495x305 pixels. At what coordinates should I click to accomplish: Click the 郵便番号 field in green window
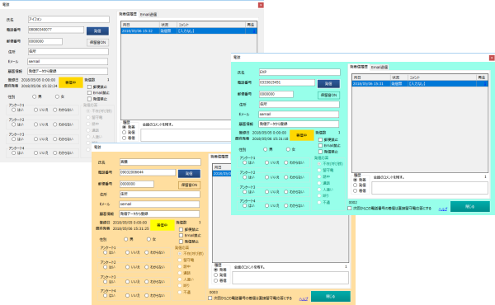[x=276, y=94]
